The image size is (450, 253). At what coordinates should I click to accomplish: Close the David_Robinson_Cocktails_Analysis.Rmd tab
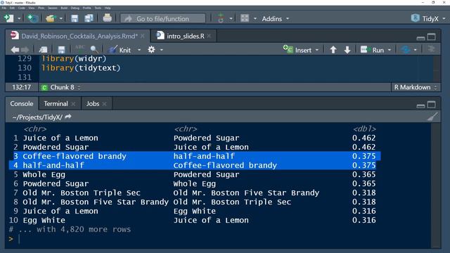click(143, 36)
